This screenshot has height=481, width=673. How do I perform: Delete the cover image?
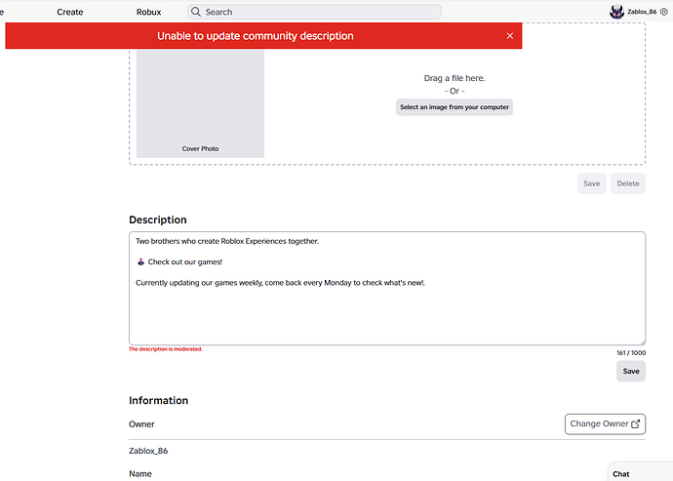628,183
